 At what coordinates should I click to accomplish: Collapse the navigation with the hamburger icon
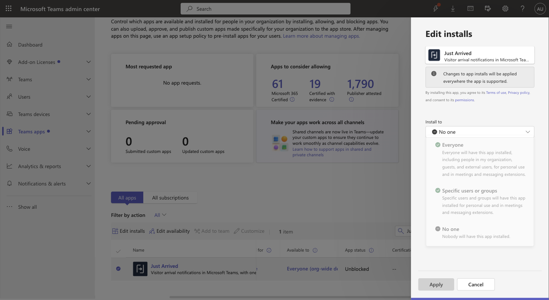click(9, 26)
